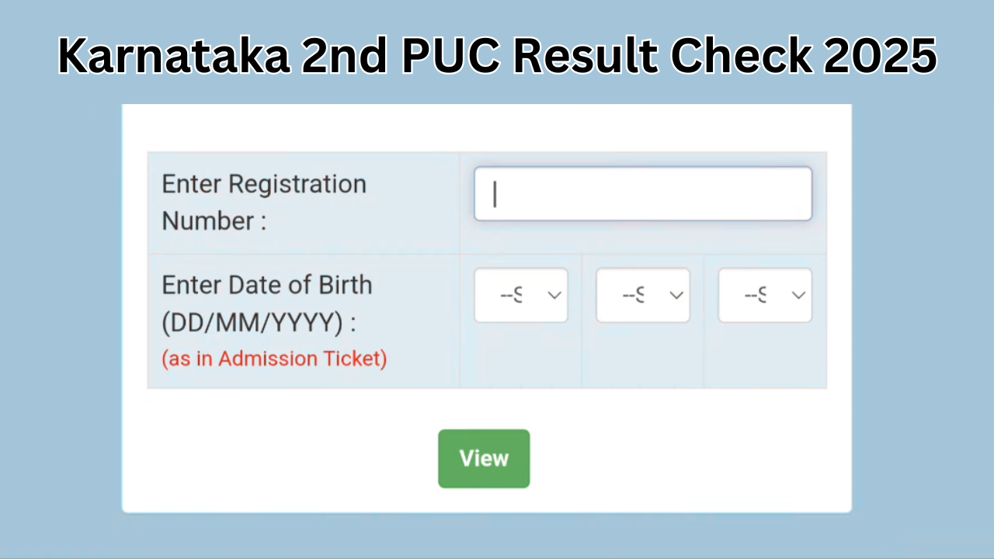Image resolution: width=994 pixels, height=559 pixels.
Task: Open the first date of birth dropdown
Action: 520,295
